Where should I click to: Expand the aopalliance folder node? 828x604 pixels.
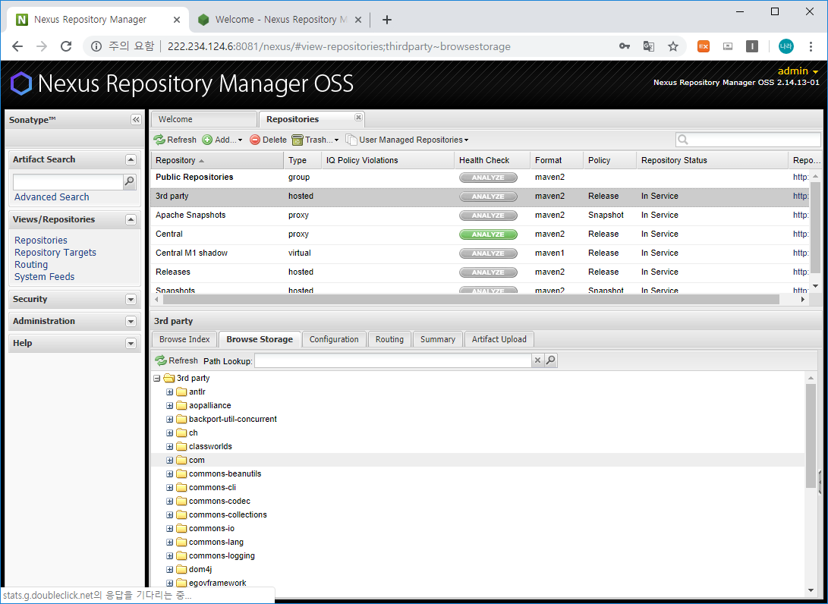click(169, 405)
